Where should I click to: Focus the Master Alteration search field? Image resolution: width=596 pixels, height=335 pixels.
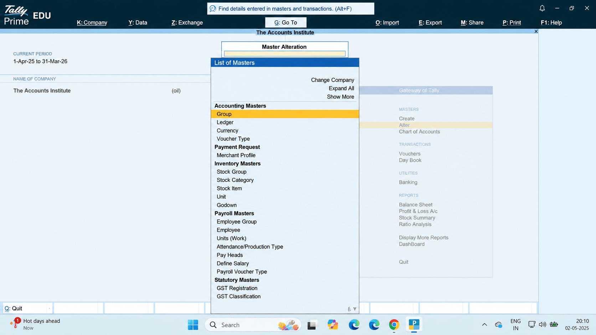(x=284, y=54)
